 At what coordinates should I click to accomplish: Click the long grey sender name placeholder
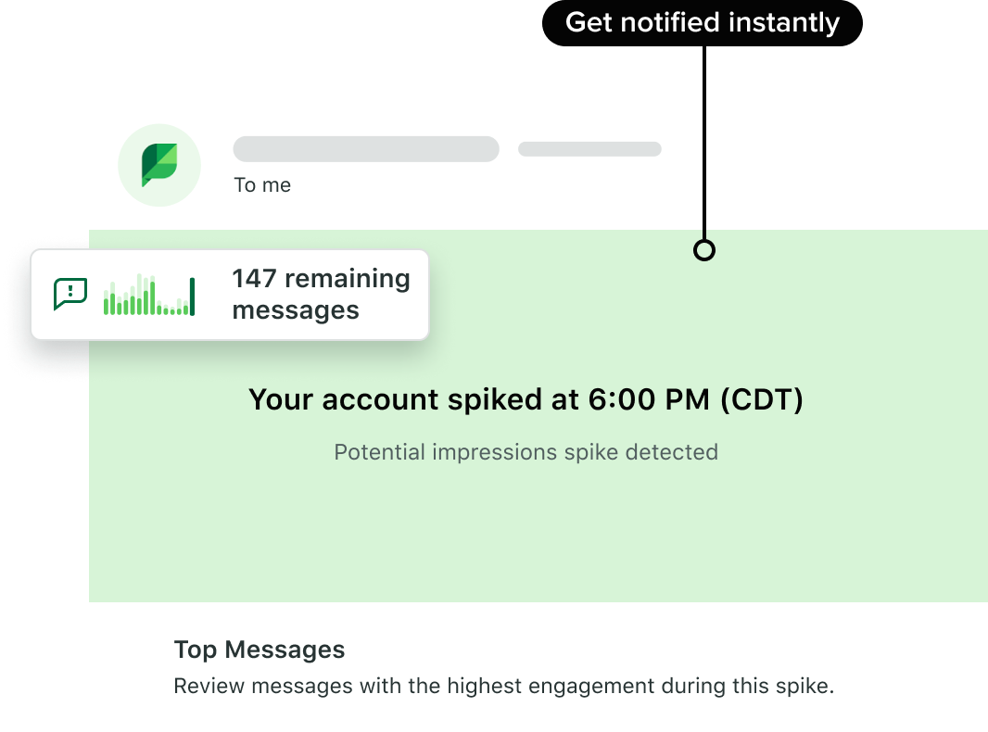coord(366,148)
